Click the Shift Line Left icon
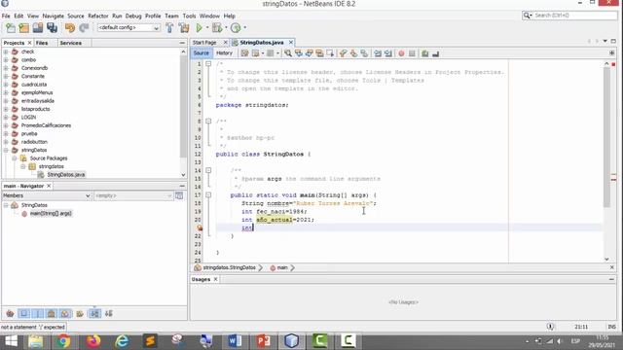 pyautogui.click(x=378, y=53)
